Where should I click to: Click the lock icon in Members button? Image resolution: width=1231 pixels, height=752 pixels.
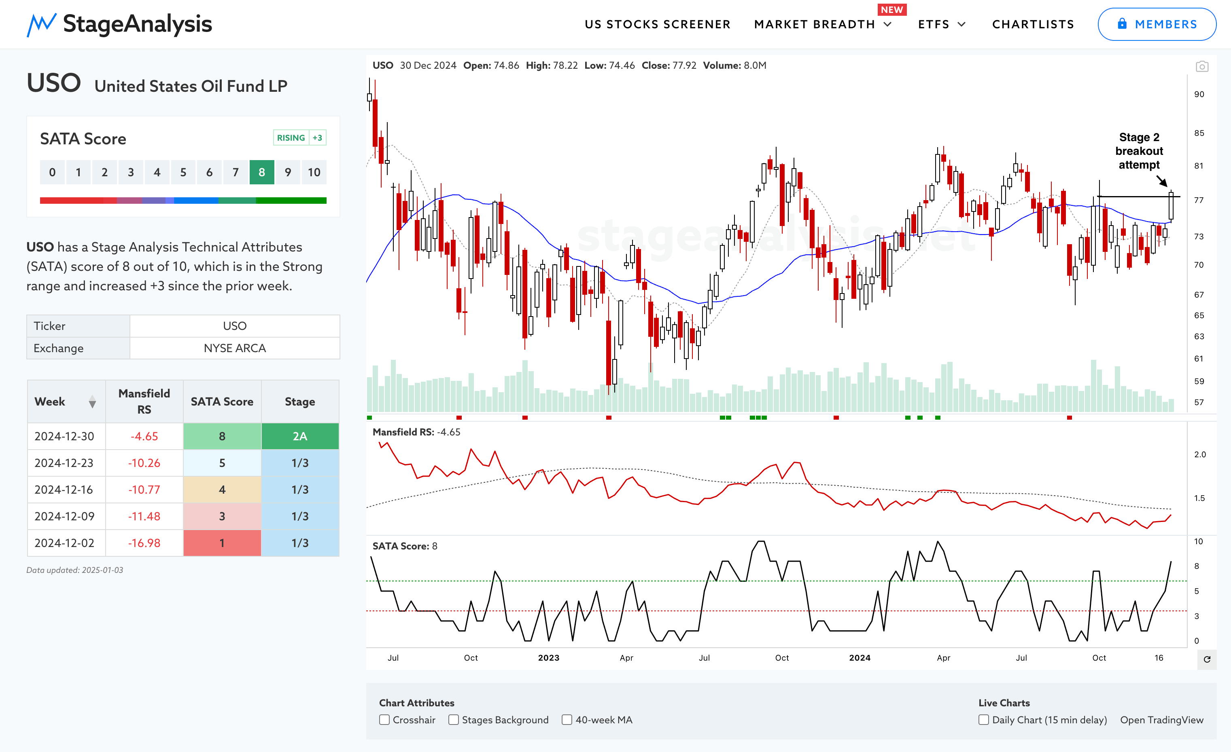(x=1122, y=23)
